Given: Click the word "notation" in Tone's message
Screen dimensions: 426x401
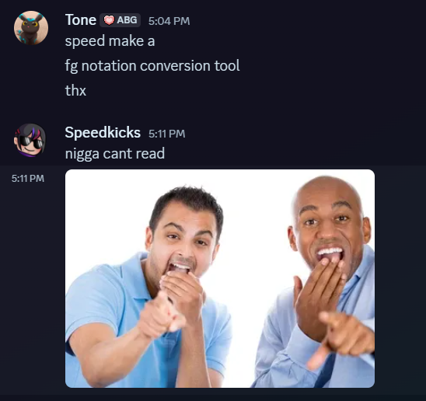Looking at the screenshot, I should pyautogui.click(x=109, y=66).
